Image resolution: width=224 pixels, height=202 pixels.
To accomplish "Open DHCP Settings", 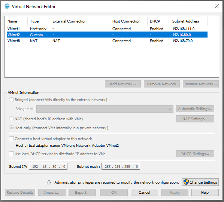I will [195, 154].
